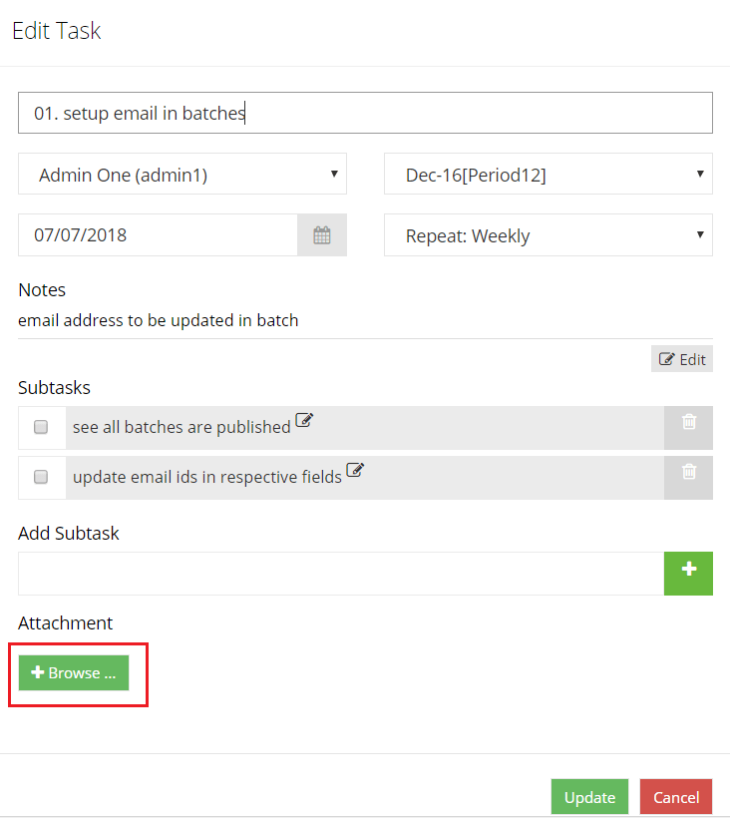The width and height of the screenshot is (730, 818).
Task: Click the due date 07/07/2018 field
Action: tap(158, 234)
